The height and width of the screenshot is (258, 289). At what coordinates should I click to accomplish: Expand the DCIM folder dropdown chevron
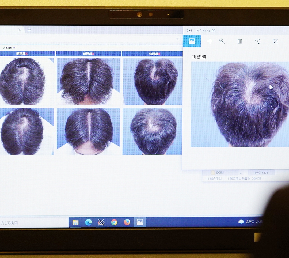click(x=241, y=173)
